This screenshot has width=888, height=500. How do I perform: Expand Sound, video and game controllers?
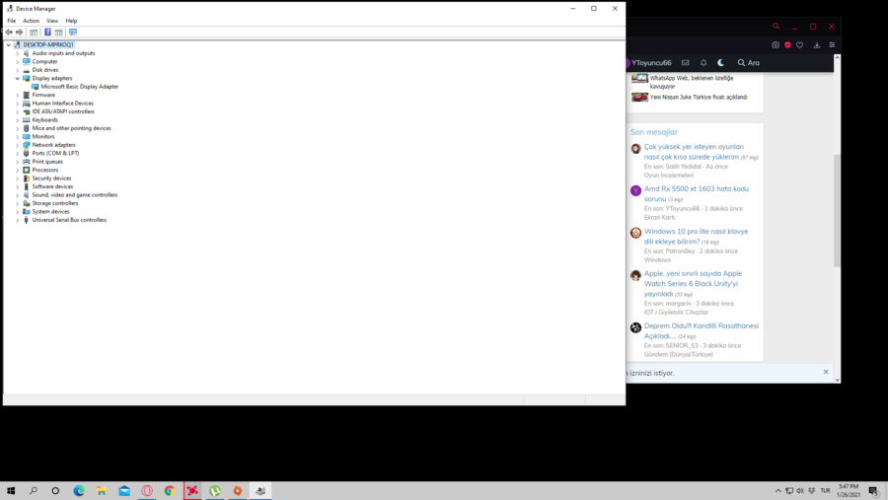[x=17, y=195]
